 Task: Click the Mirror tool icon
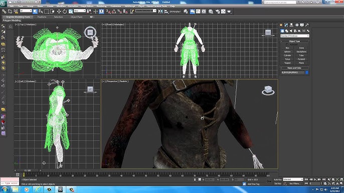point(160,11)
